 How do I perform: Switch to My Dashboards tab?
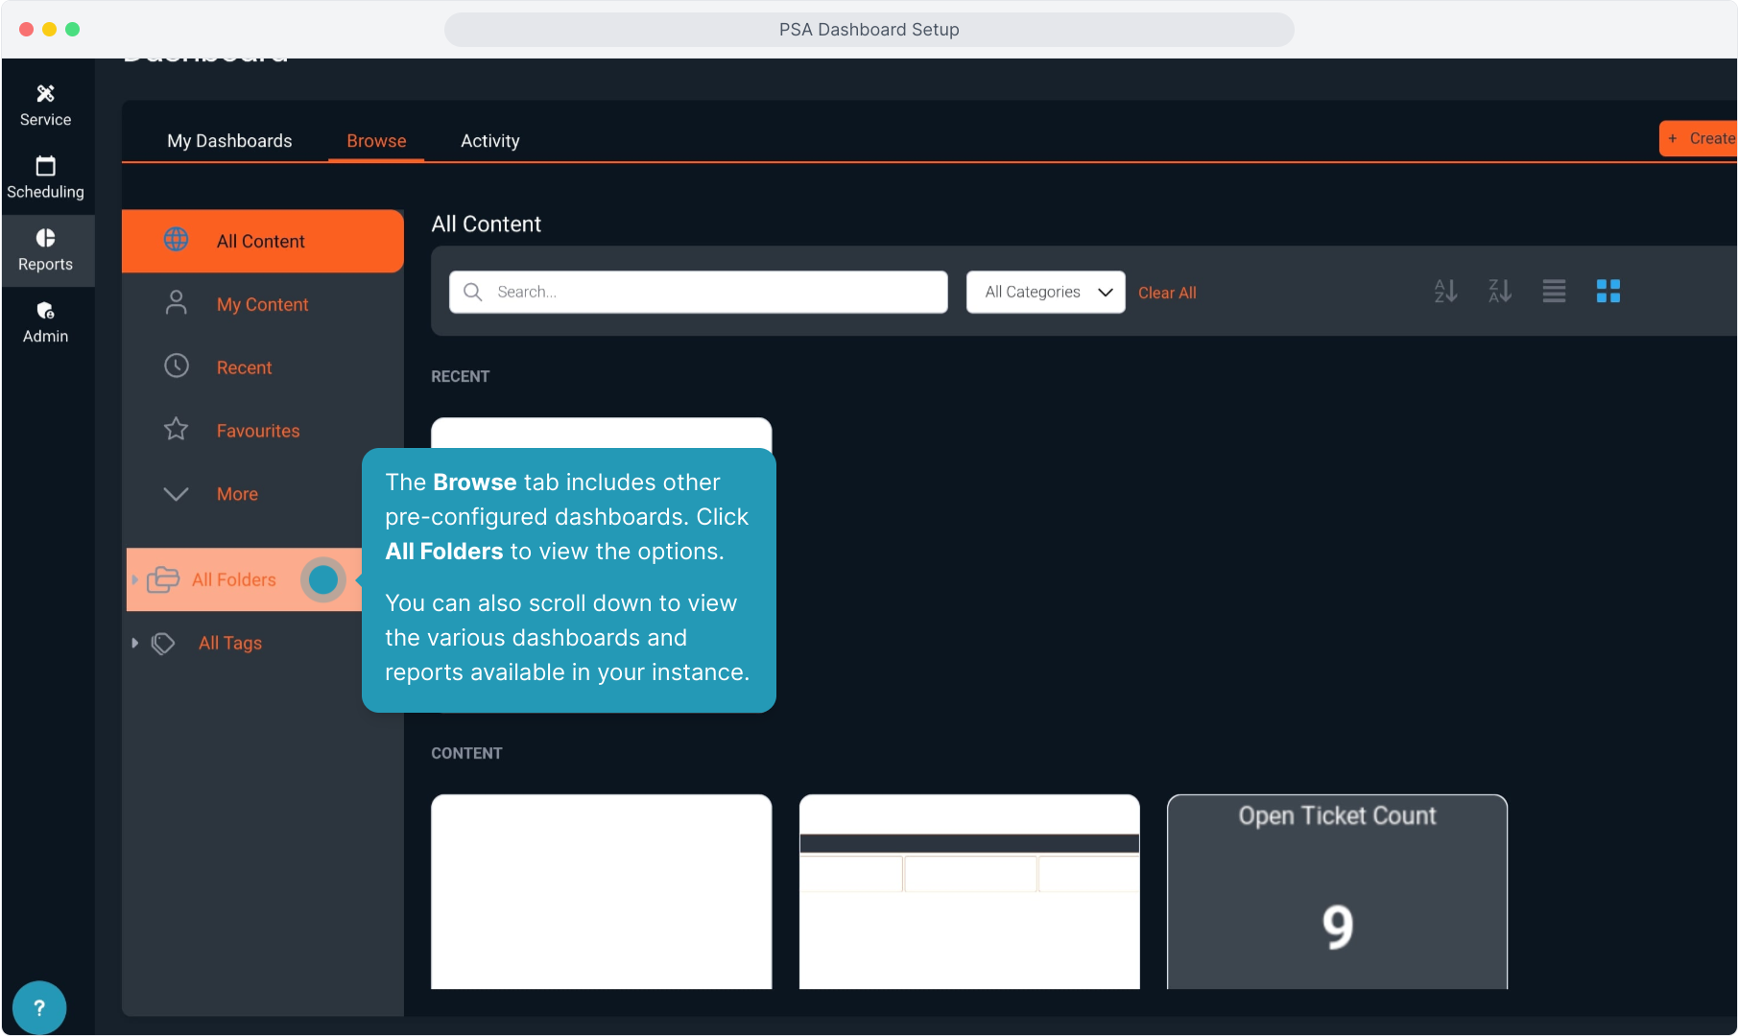[229, 141]
